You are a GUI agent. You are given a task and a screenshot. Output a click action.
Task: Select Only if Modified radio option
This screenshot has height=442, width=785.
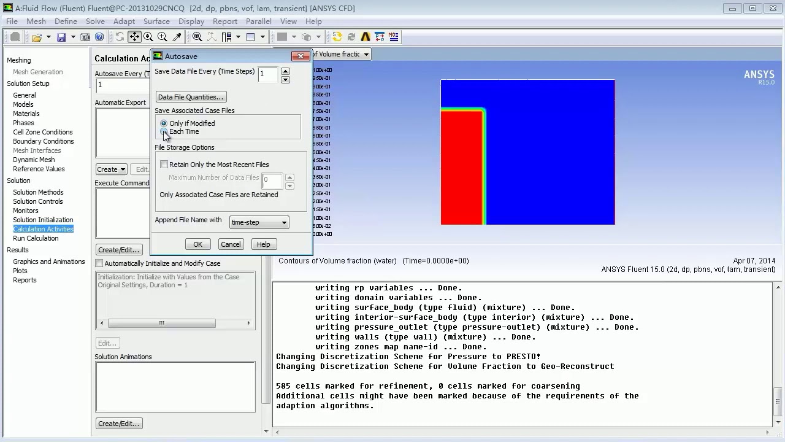(164, 123)
